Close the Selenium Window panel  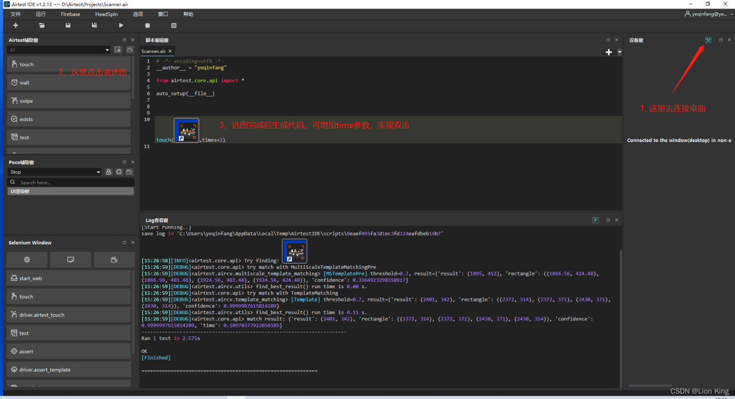click(133, 243)
